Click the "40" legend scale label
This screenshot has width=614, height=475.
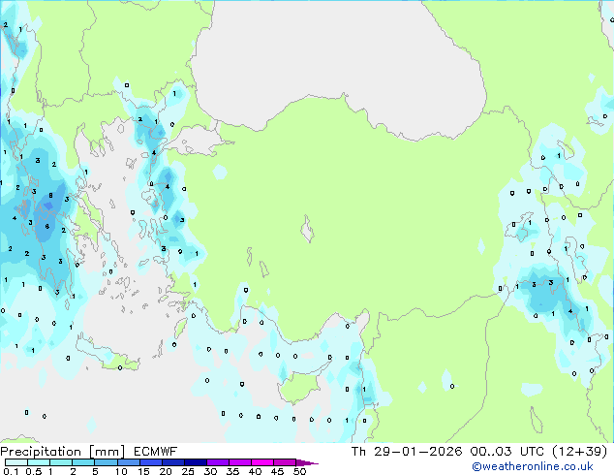tap(255, 471)
